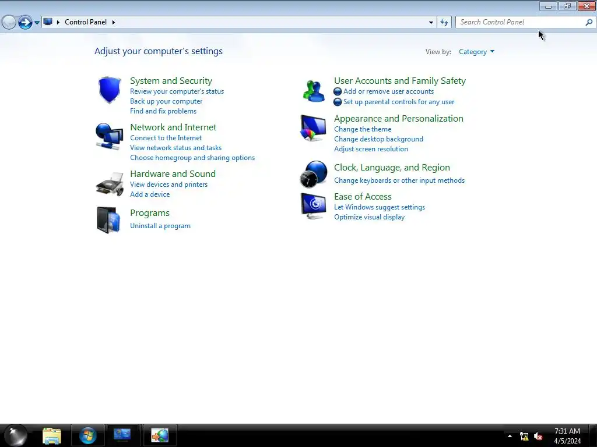Viewport: 597px width, 447px height.
Task: Click Change the theme
Action: point(363,129)
